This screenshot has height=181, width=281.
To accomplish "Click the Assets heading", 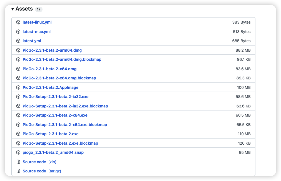I will (24, 9).
